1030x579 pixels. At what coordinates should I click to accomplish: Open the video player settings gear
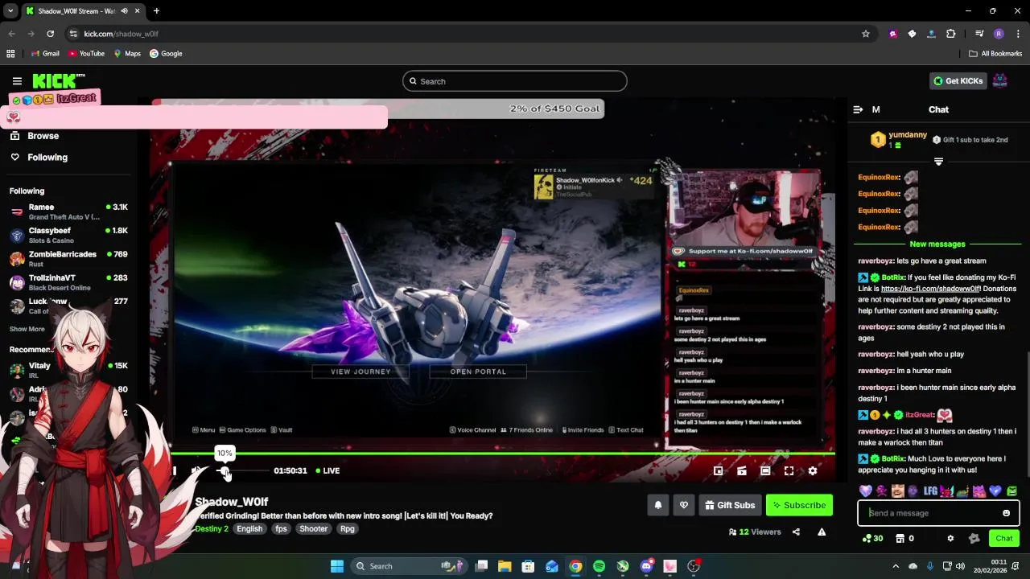click(813, 471)
